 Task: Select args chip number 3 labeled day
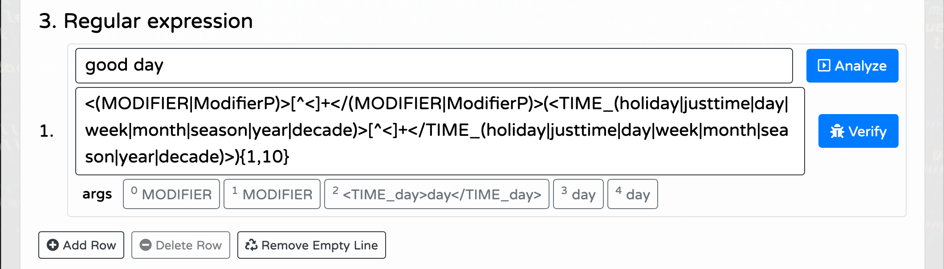[578, 194]
